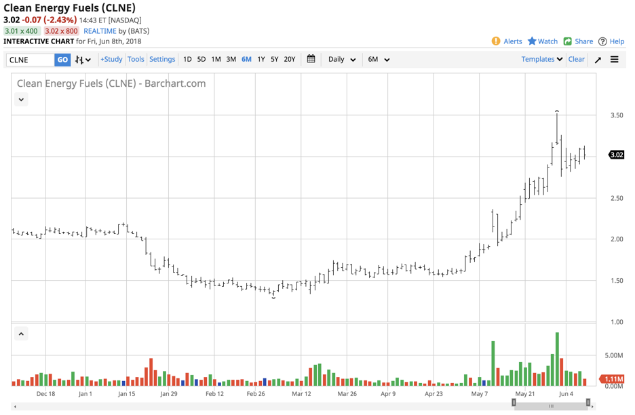
Task: Select the 5D time range
Action: (201, 59)
